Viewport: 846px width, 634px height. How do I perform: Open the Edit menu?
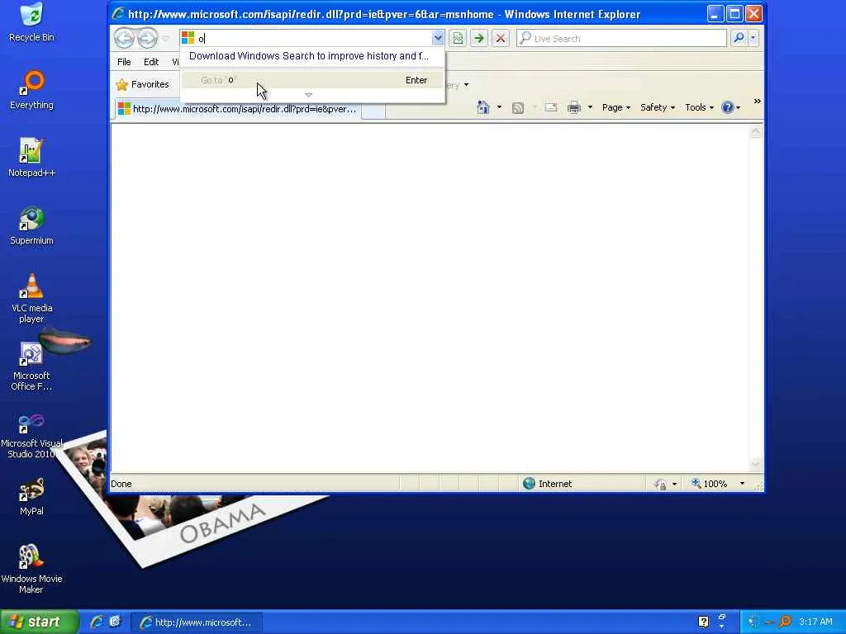[x=151, y=62]
